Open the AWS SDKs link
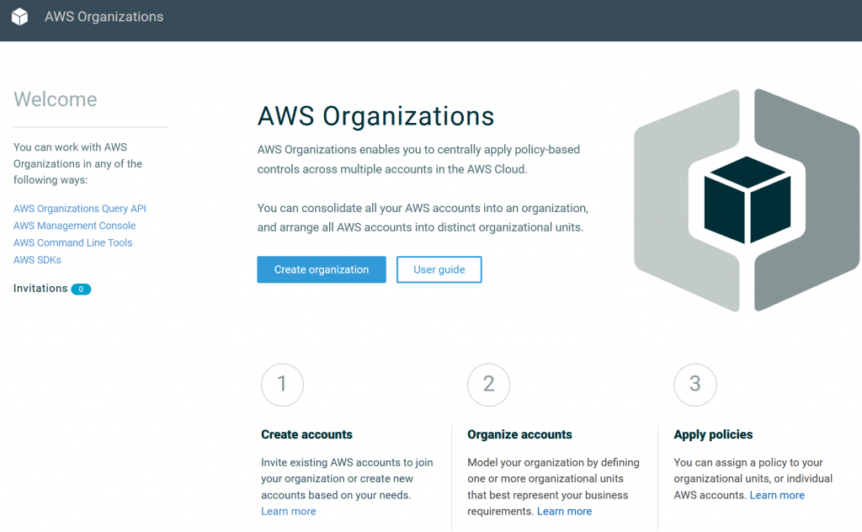Screen dimensions: 862x532 point(37,259)
